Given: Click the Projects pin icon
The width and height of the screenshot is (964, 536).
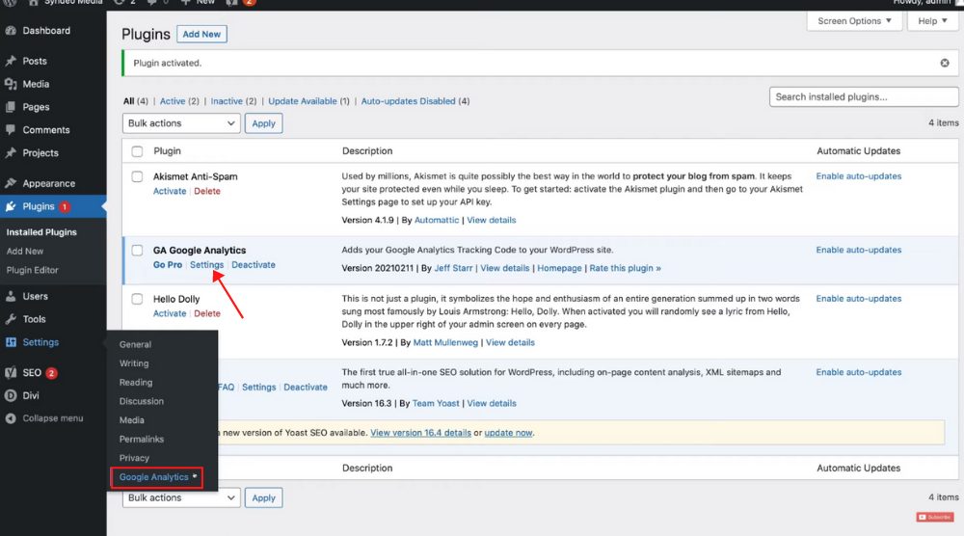Looking at the screenshot, I should point(11,152).
